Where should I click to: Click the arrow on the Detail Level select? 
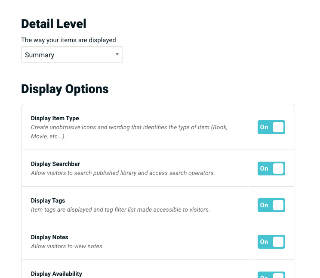pos(117,55)
